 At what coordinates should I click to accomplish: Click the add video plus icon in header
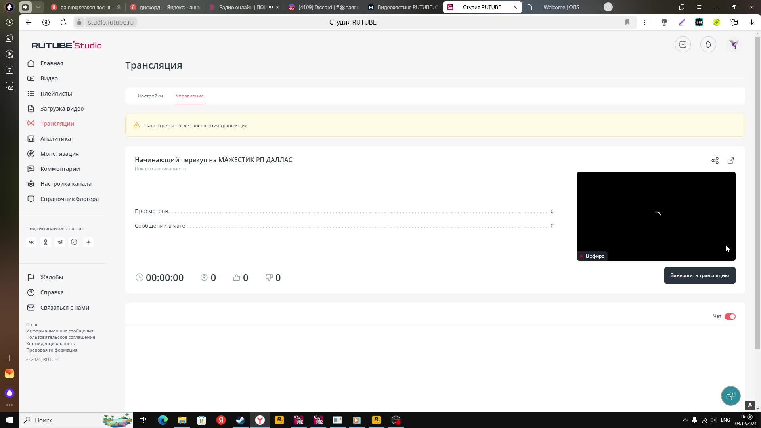point(683,44)
